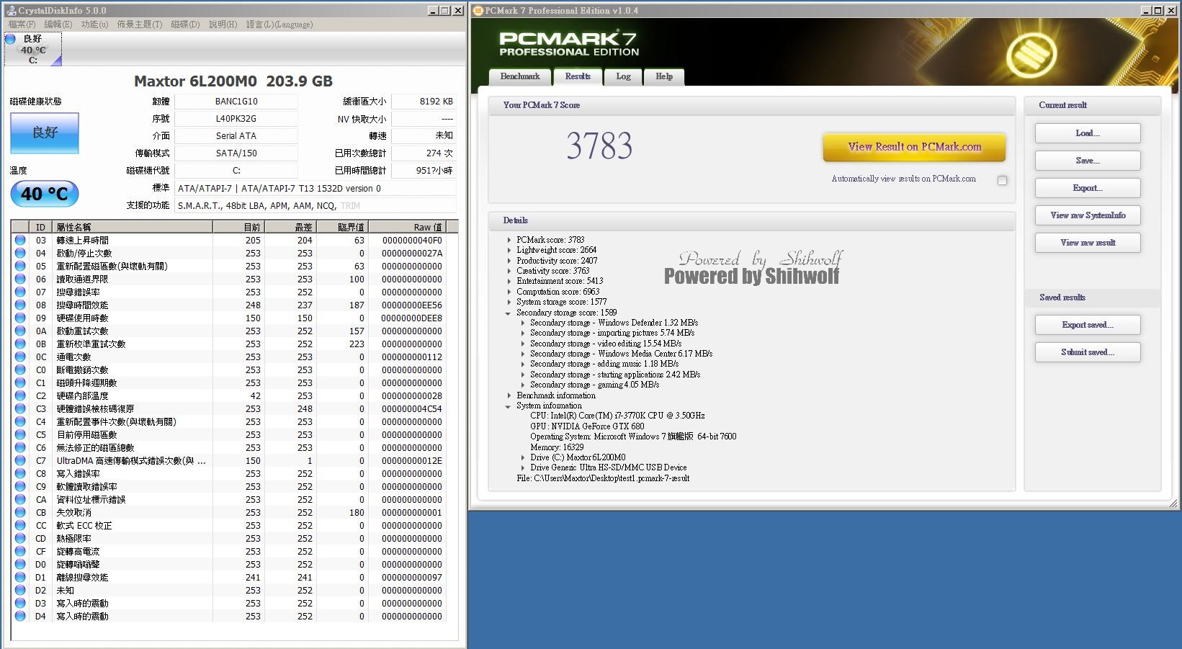This screenshot has width=1182, height=649.
Task: Click the gold PCMark coin logo in the header
Action: click(1031, 55)
